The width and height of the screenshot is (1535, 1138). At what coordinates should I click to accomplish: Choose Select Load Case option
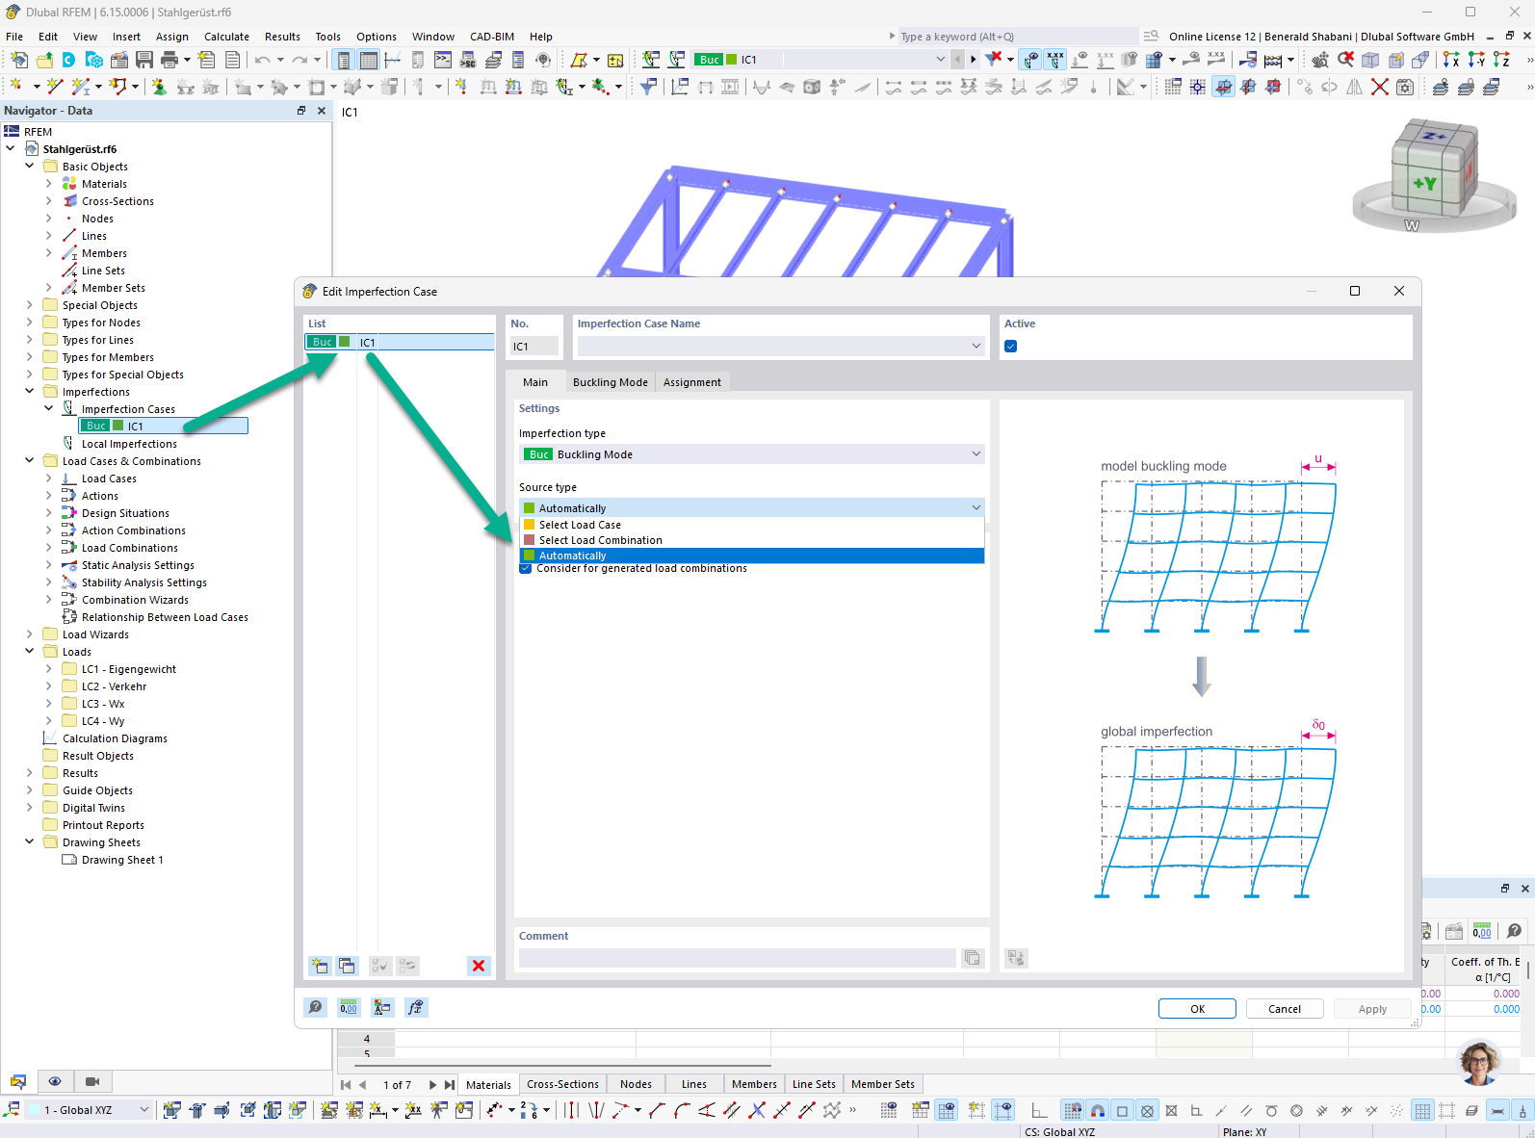pos(751,525)
